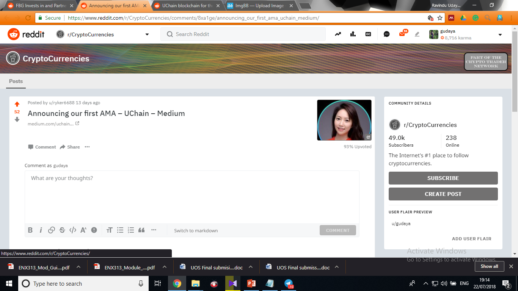The height and width of the screenshot is (291, 518).
Task: Switch editor to markdown mode
Action: tap(196, 230)
